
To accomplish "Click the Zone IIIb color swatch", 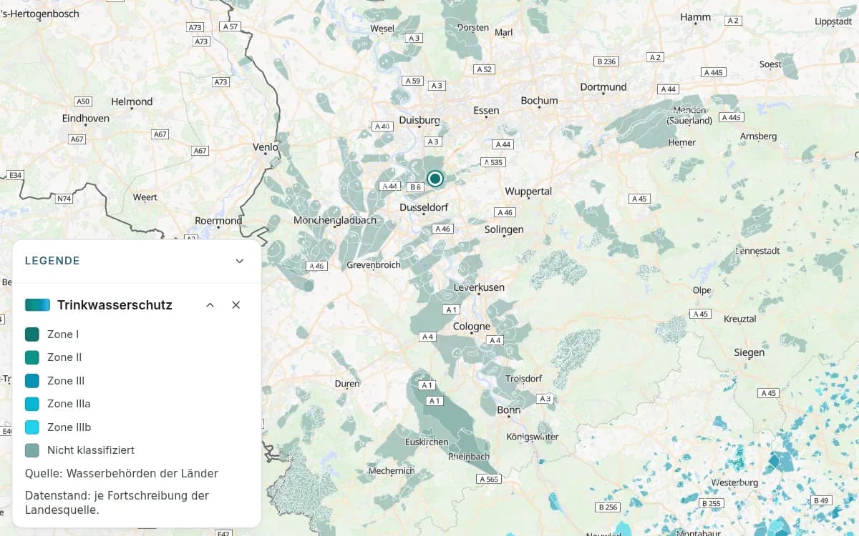I will click(x=32, y=427).
